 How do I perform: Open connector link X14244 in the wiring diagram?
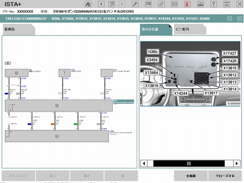coord(108,98)
